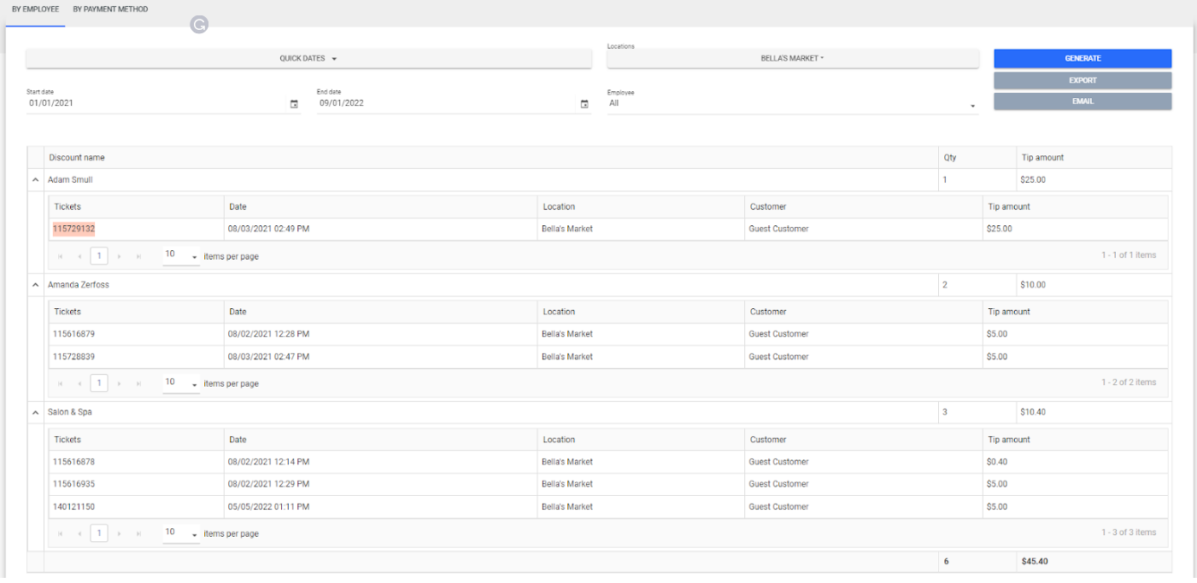This screenshot has height=583, width=1197.
Task: Collapse the Amanda Zerfoss row
Action: pos(35,285)
